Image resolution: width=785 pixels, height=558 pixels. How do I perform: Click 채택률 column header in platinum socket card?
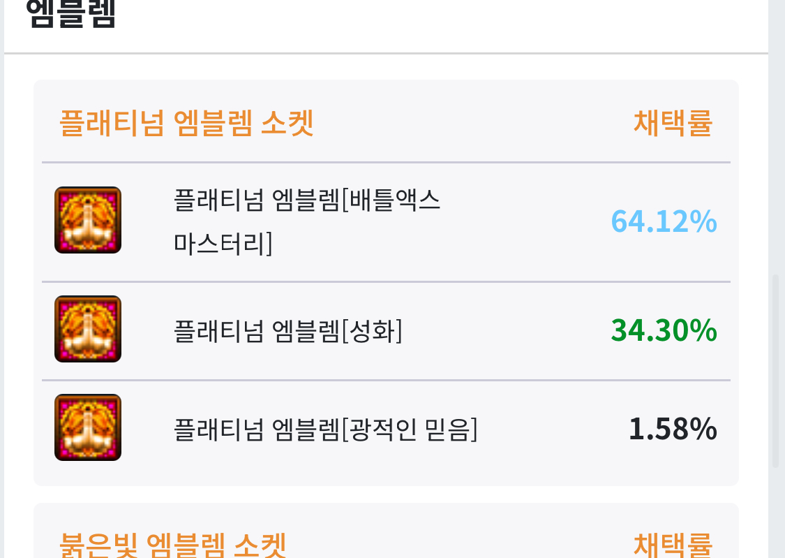[x=673, y=124]
